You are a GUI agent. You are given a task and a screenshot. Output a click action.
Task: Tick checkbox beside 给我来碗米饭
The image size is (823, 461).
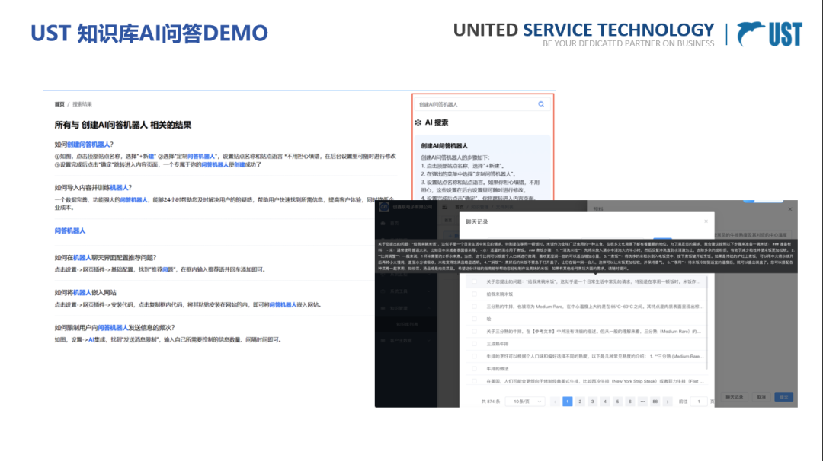(x=475, y=294)
